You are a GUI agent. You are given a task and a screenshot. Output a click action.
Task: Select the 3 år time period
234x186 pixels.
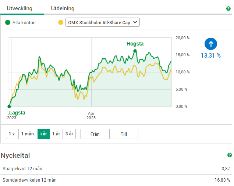click(x=69, y=134)
